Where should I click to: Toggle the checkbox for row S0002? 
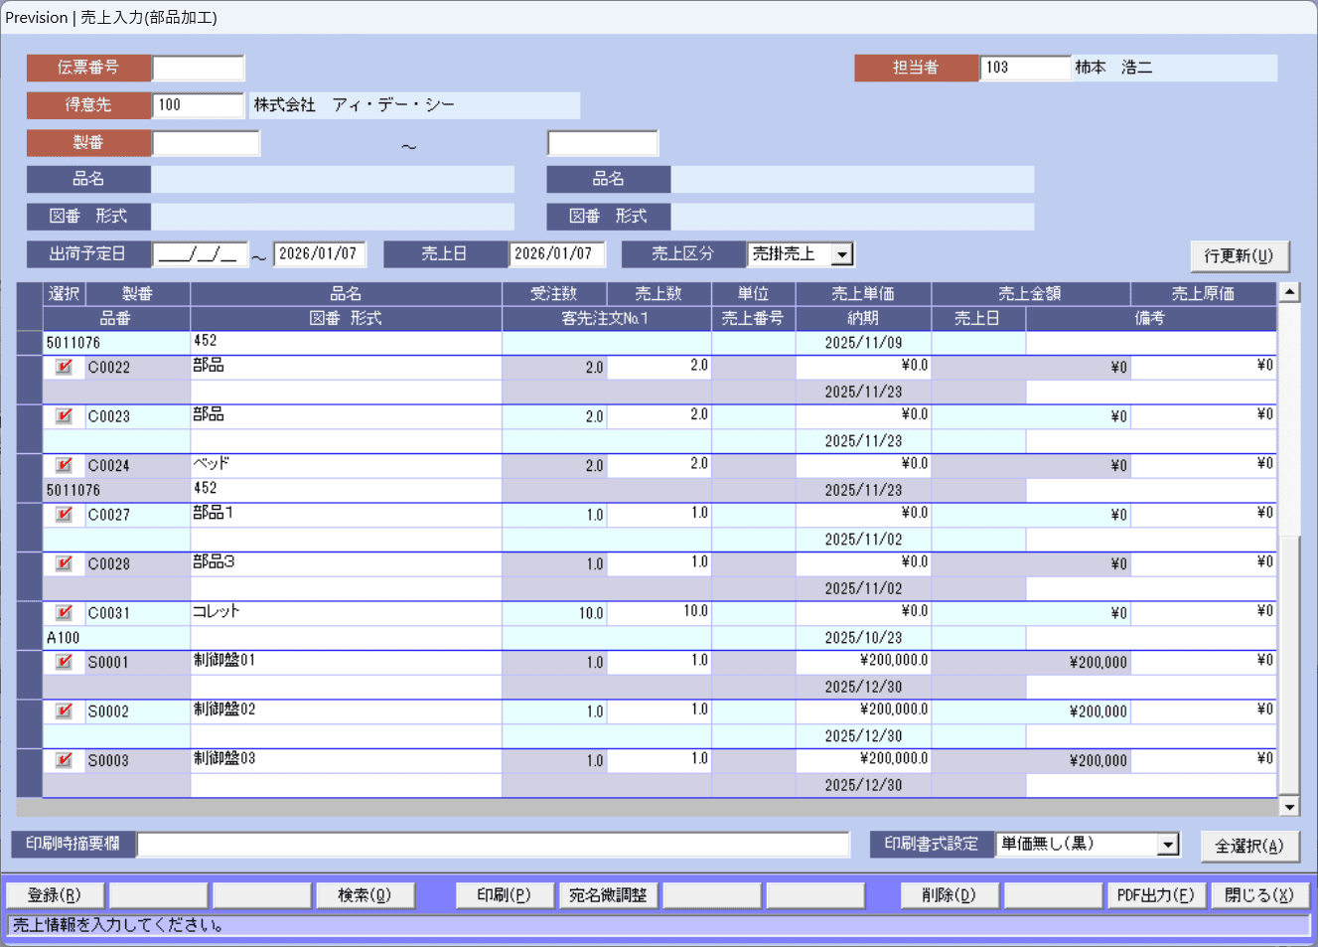[x=64, y=711]
